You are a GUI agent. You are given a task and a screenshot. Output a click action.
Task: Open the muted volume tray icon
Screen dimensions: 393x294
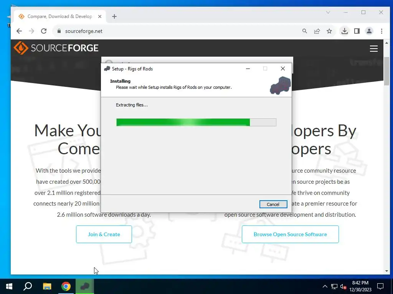[343, 286]
